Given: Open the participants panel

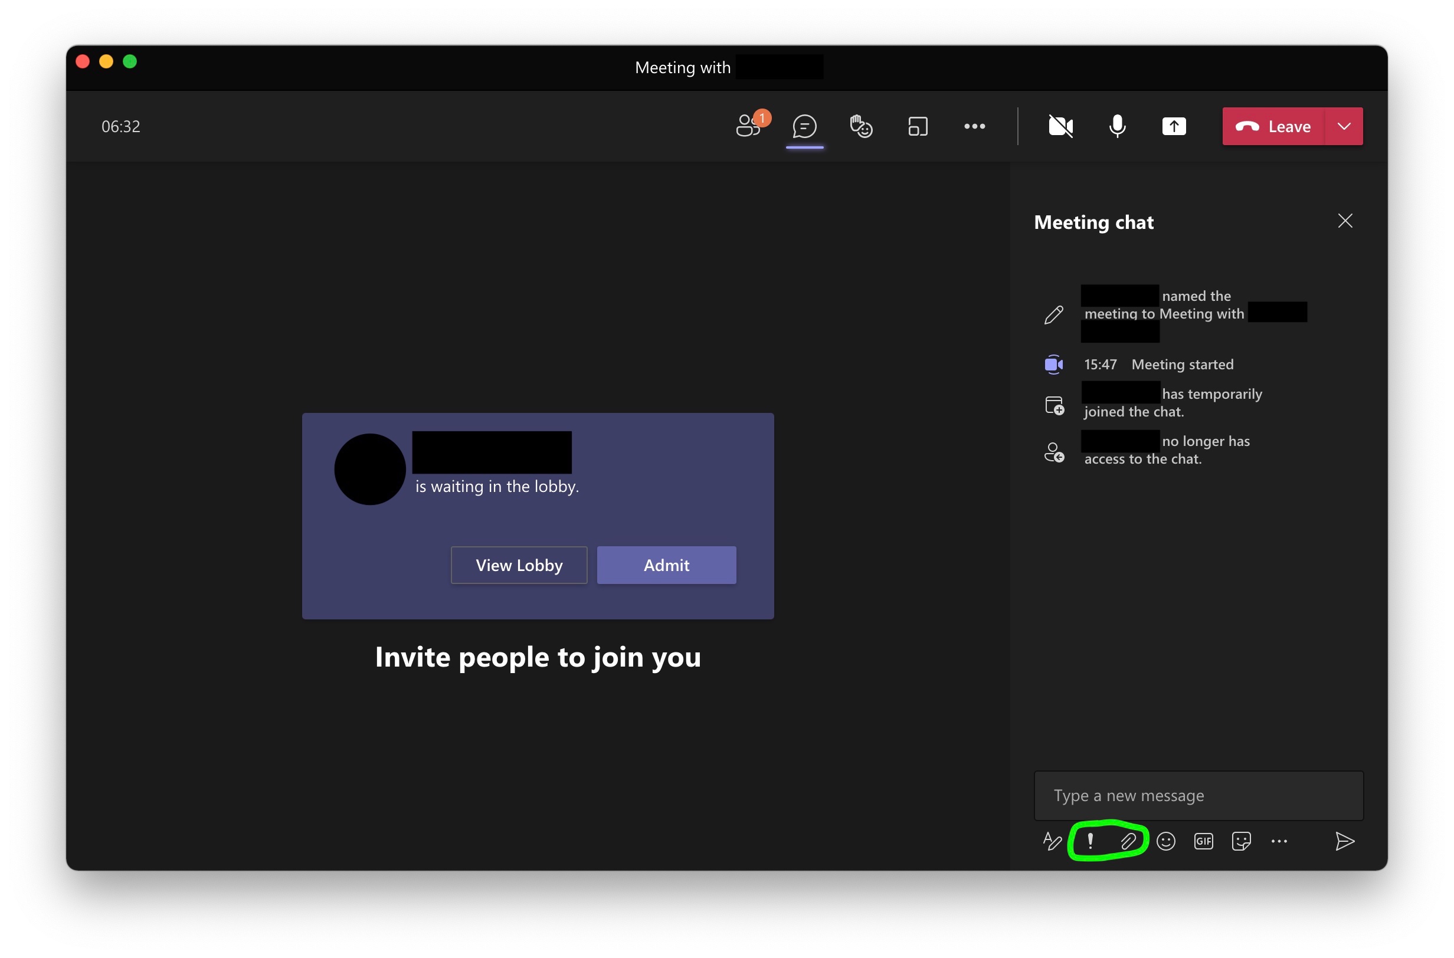Looking at the screenshot, I should (x=749, y=126).
